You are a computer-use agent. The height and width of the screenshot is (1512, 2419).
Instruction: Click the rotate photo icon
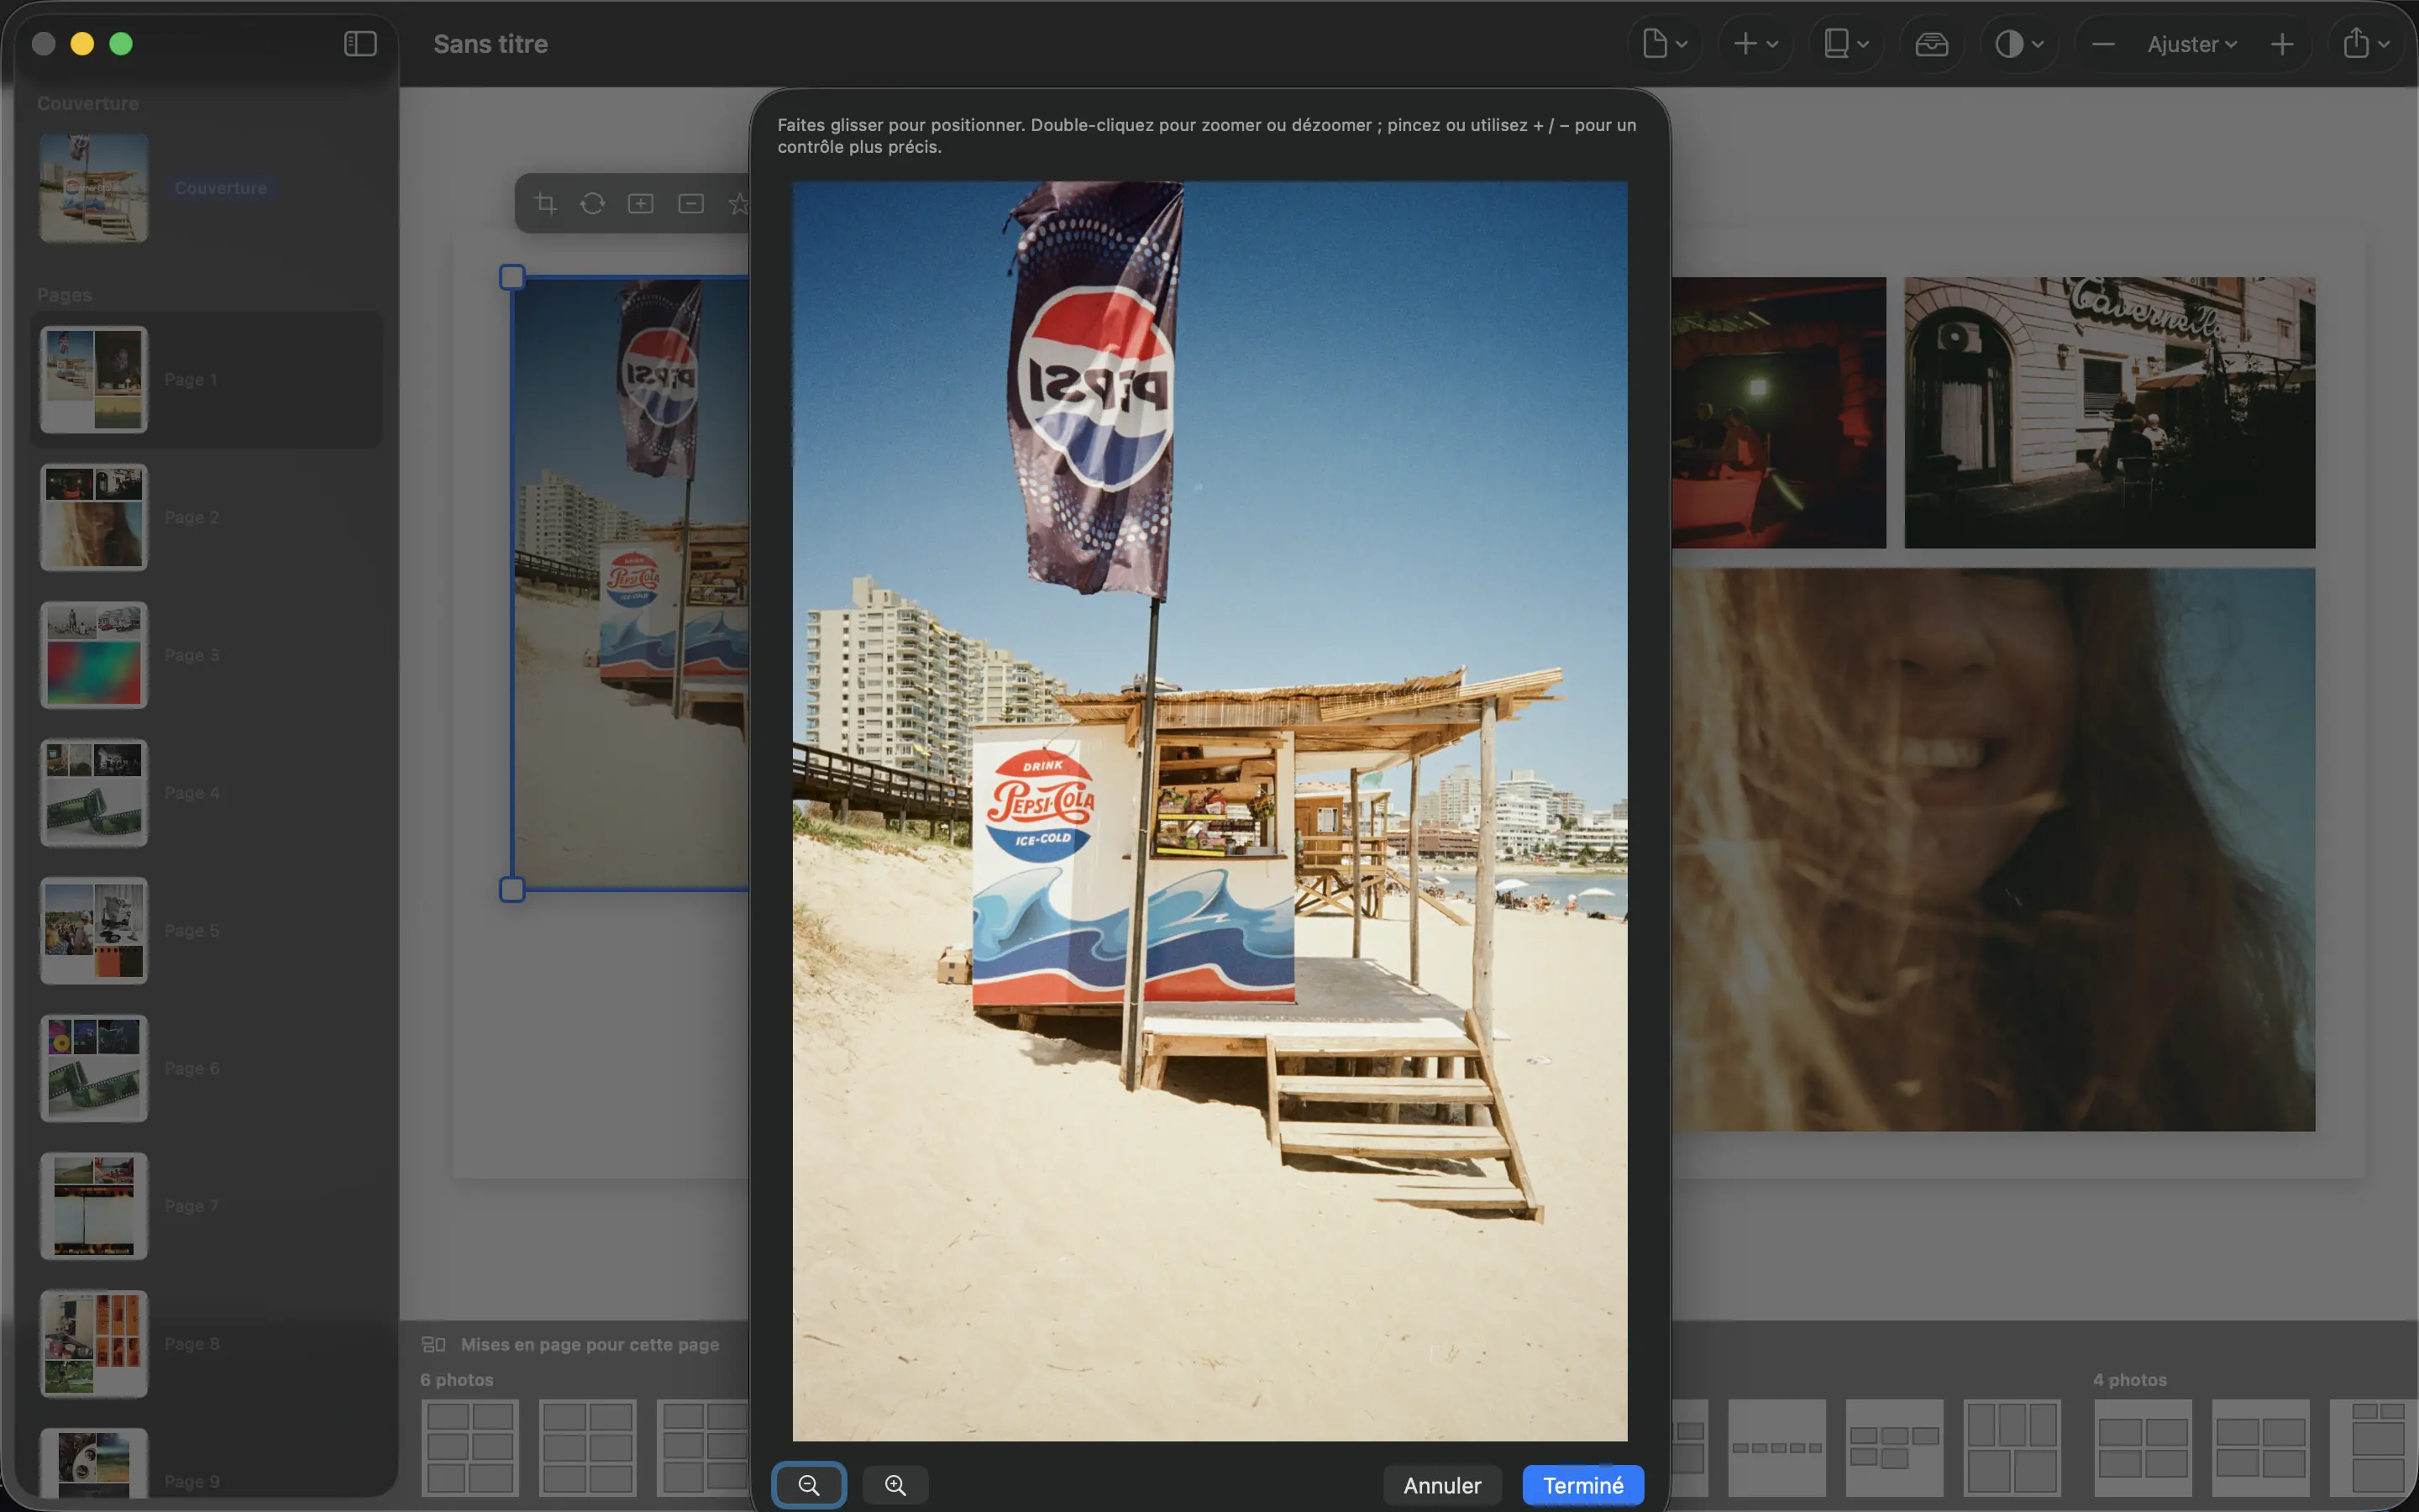point(593,203)
